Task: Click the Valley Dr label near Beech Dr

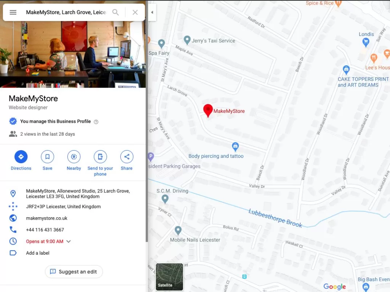Action: 257,186
